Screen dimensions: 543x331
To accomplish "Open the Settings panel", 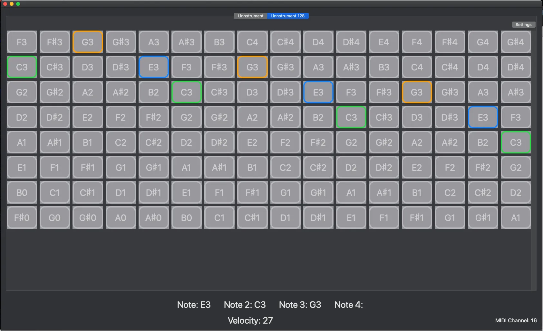I will (x=523, y=24).
